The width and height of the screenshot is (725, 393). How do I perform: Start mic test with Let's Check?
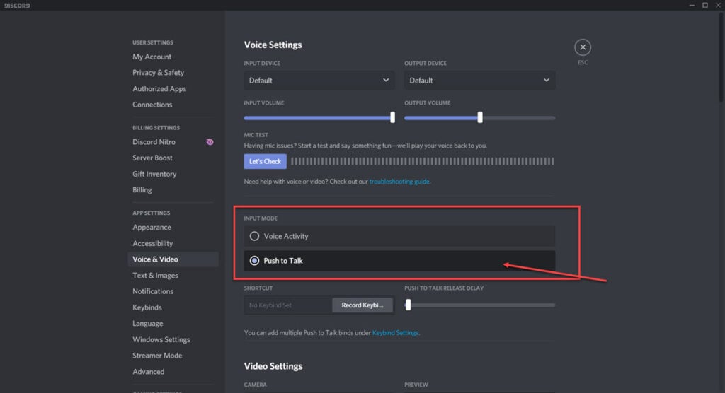265,161
